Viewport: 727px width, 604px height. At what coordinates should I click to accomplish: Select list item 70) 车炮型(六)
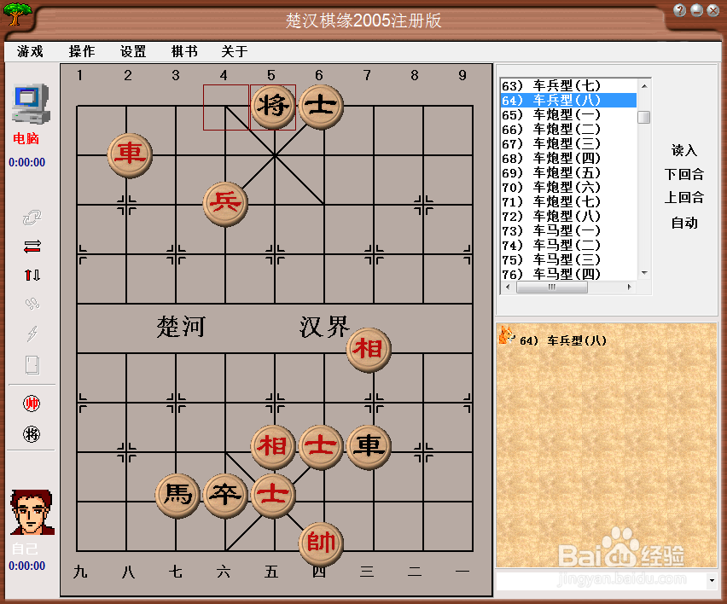(x=569, y=188)
